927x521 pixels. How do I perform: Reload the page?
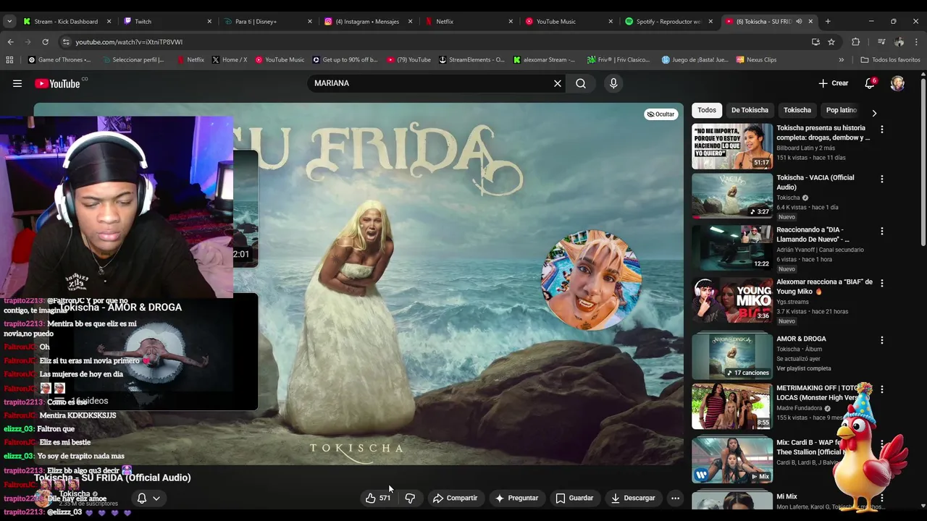[x=45, y=42]
